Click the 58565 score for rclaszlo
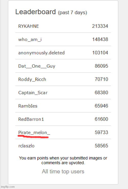128x189 pixels. click(101, 146)
